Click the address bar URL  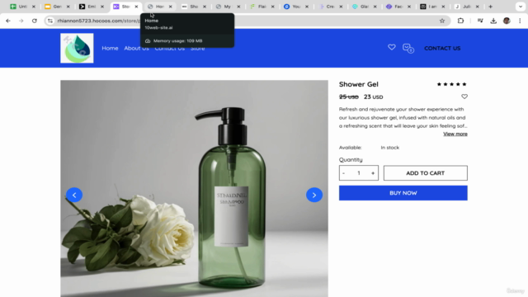99,21
